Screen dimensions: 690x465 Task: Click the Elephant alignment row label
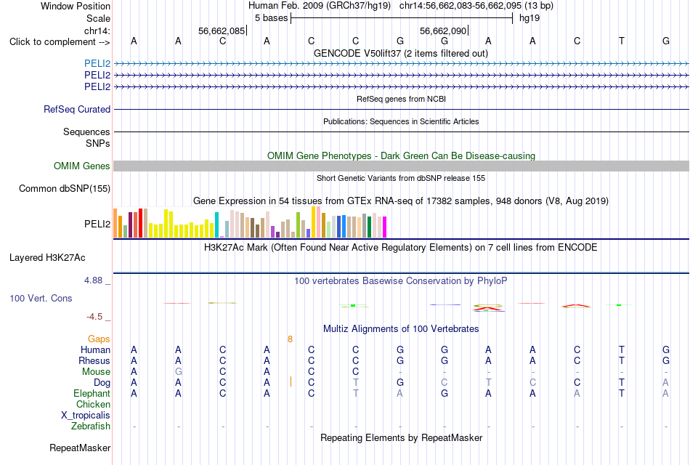[x=92, y=393]
